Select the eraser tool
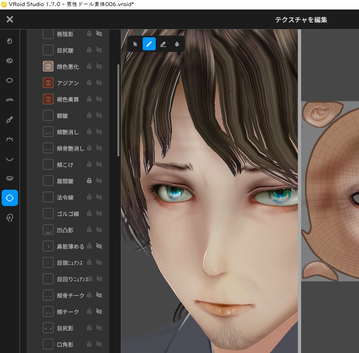Viewport: 359px width, 353px height. (163, 44)
